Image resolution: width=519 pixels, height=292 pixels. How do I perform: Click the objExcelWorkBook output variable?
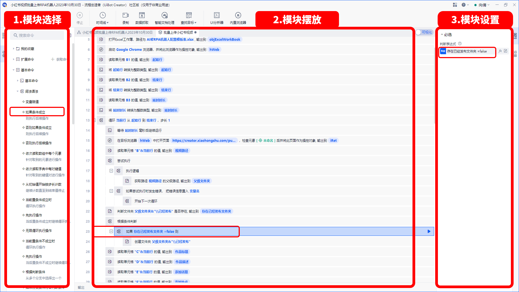pos(225,39)
